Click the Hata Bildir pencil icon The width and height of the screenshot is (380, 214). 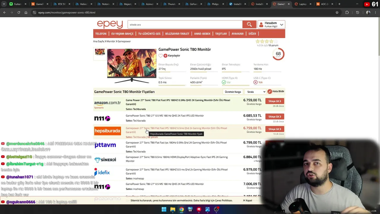pyautogui.click(x=270, y=92)
